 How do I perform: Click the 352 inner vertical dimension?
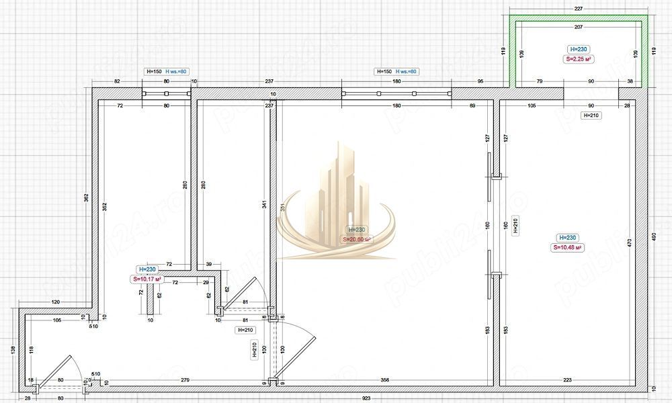tap(105, 207)
